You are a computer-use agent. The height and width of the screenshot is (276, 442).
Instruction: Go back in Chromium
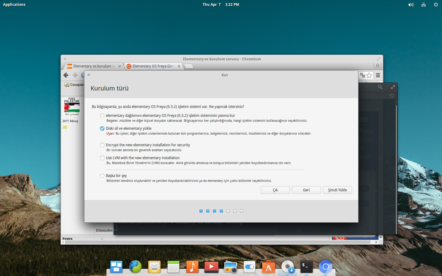(x=66, y=75)
